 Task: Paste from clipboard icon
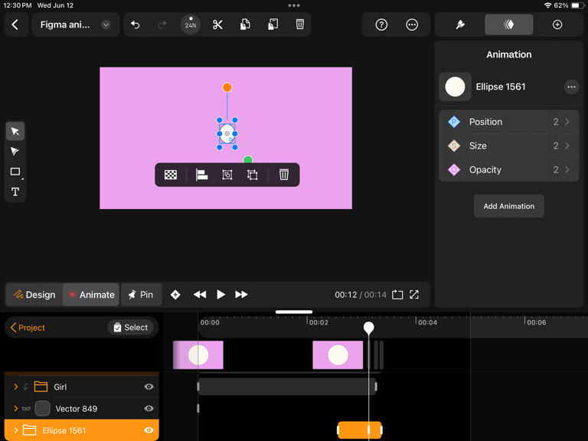tap(273, 24)
